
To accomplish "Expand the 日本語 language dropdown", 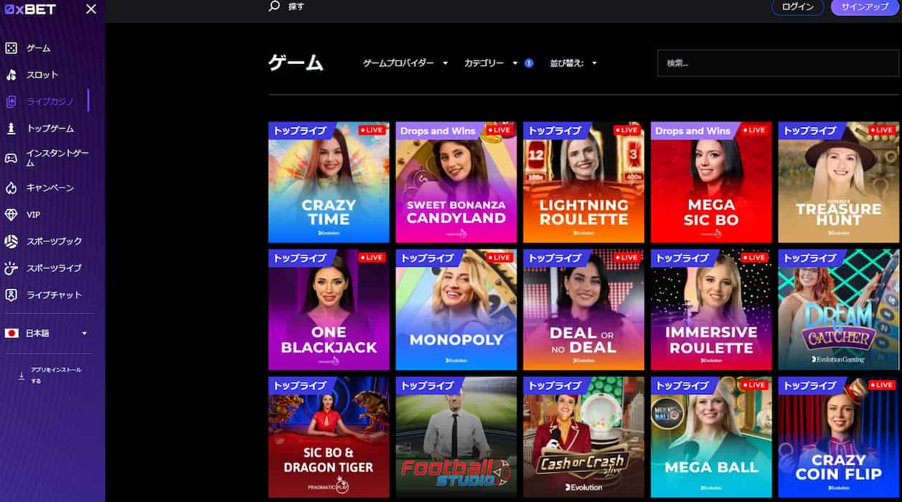I will tap(47, 333).
